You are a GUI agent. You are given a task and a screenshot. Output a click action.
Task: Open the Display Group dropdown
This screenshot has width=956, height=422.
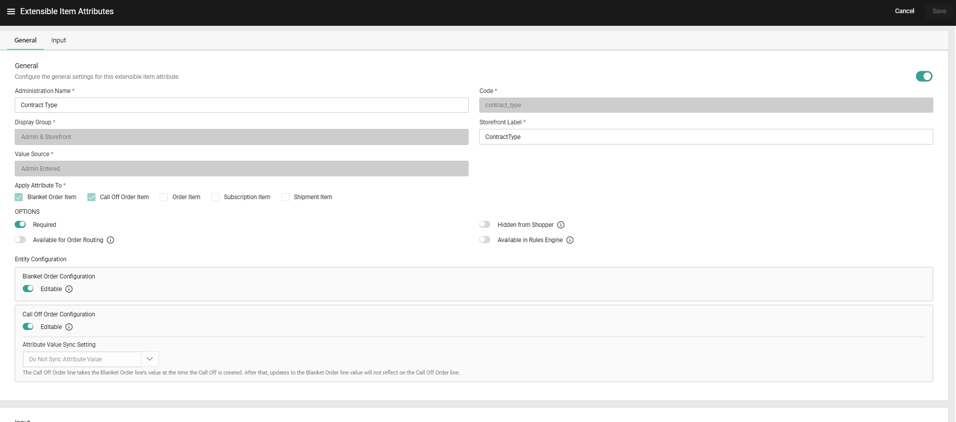[241, 137]
